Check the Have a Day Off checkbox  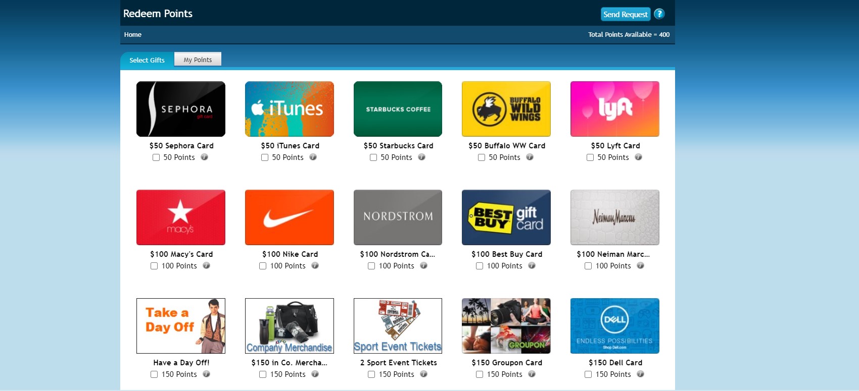154,374
